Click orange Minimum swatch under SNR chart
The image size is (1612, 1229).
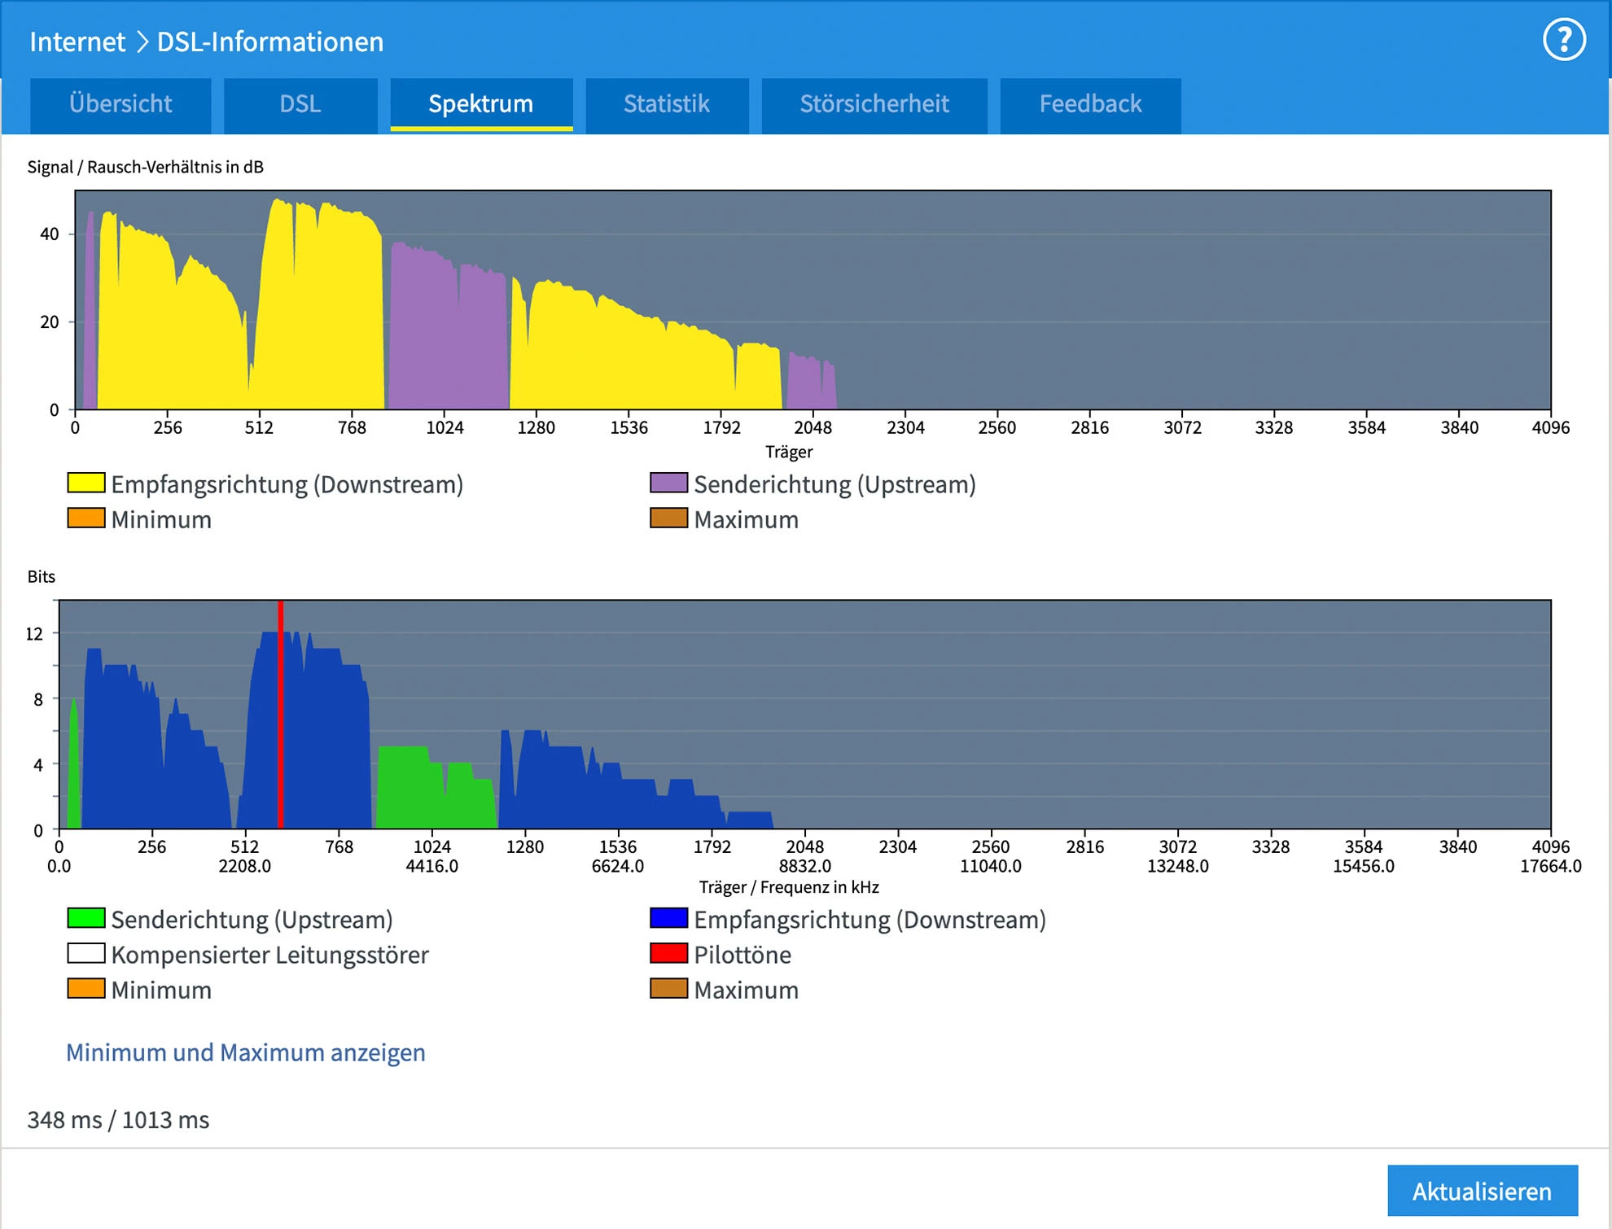pos(86,518)
